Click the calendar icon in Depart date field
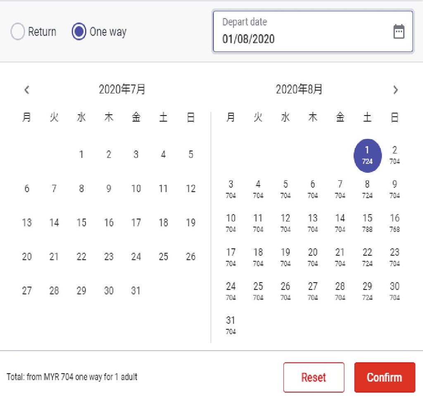Viewport: 423px width, 403px height. pos(399,32)
